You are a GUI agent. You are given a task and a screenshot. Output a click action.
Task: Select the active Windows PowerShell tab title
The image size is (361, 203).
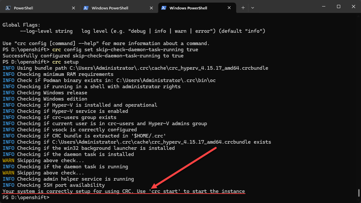coord(188,8)
